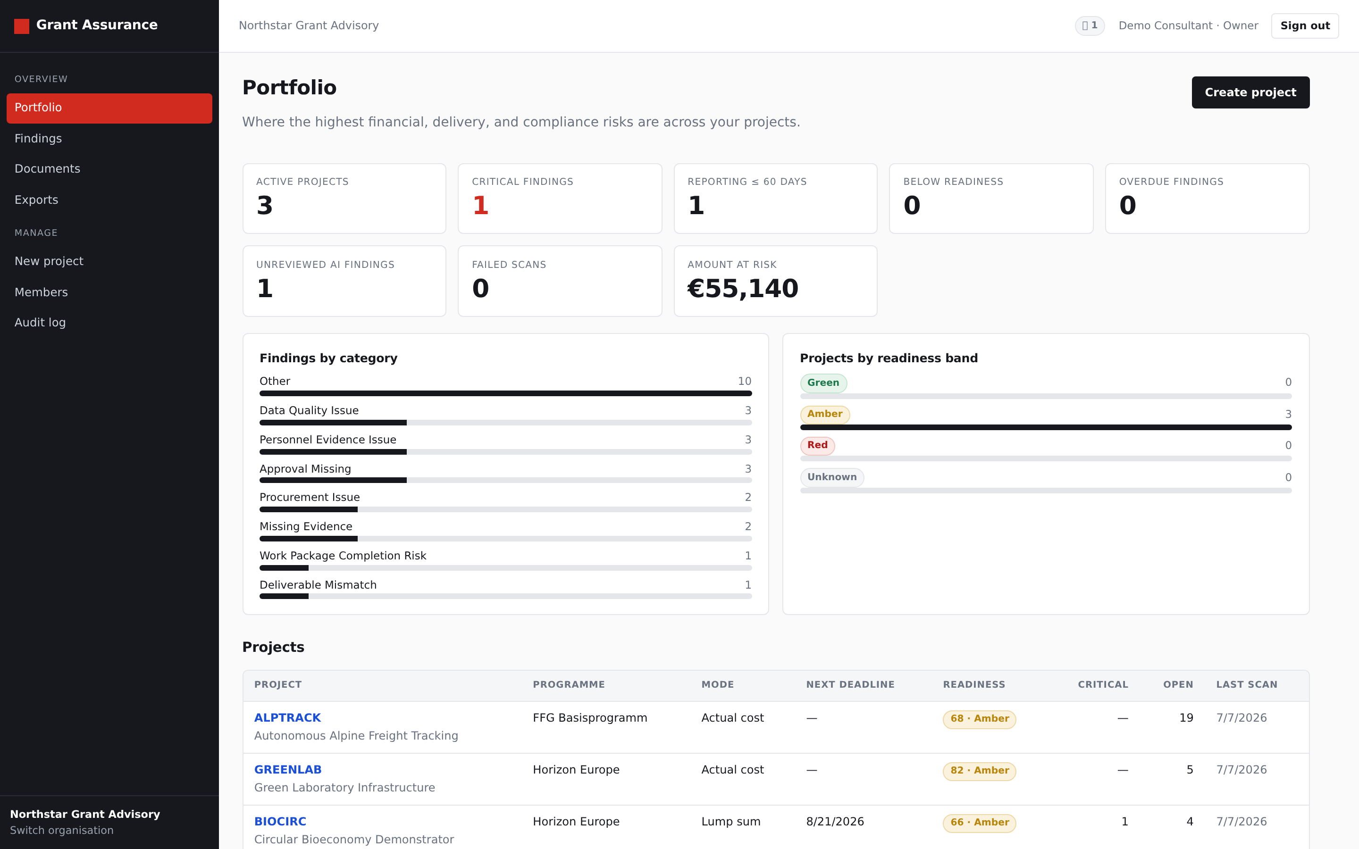Click the Unknown readiness band badge
This screenshot has width=1359, height=849.
pos(832,477)
